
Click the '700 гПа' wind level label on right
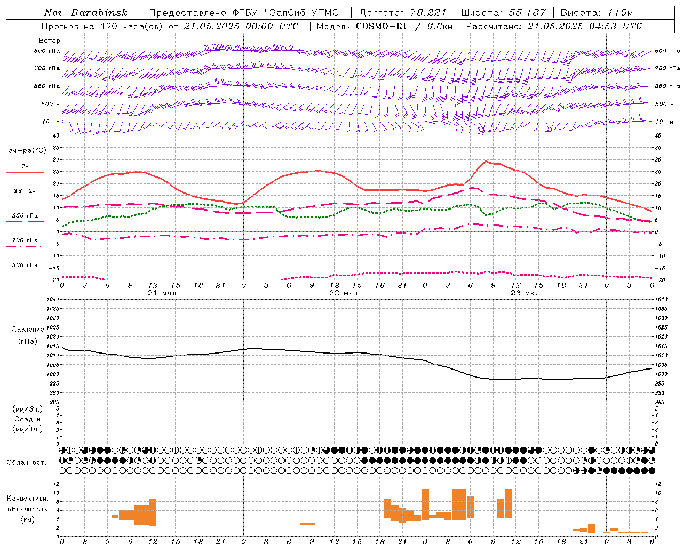coord(668,68)
